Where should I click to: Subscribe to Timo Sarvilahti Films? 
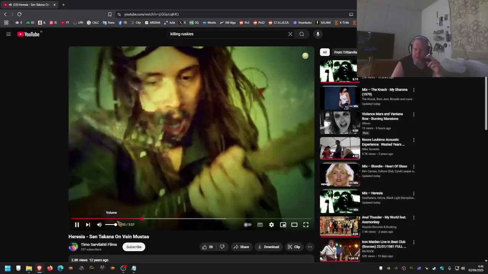click(x=134, y=247)
